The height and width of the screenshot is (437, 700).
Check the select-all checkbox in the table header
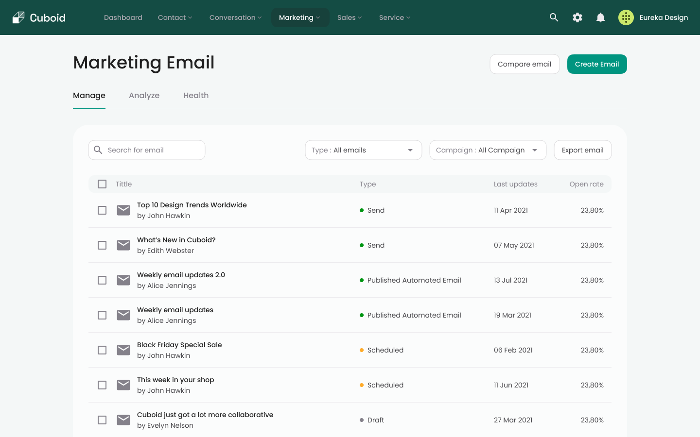click(102, 184)
